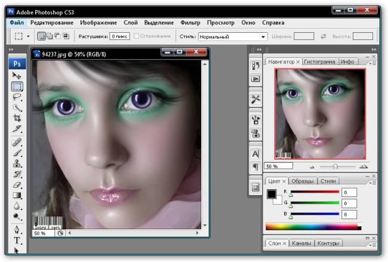Select the Crop tool
Image resolution: width=388 pixels, height=262 pixels.
click(x=17, y=118)
